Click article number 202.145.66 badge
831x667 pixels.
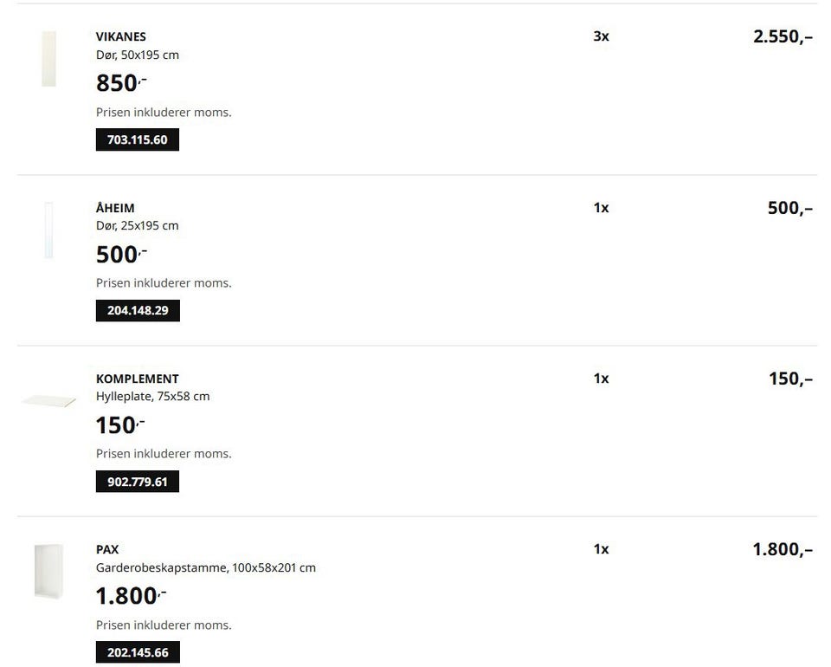point(138,652)
